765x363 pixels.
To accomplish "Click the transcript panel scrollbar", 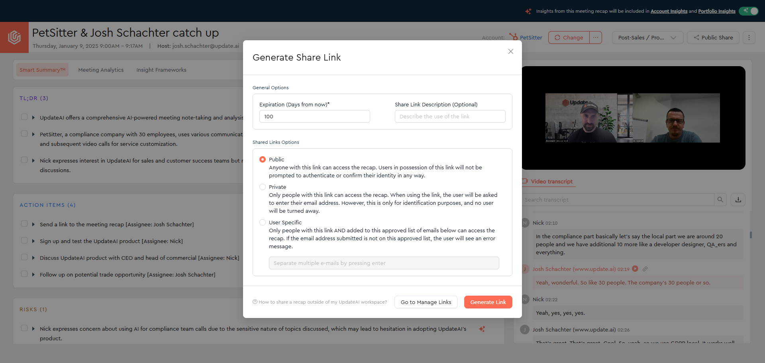I will (x=751, y=235).
